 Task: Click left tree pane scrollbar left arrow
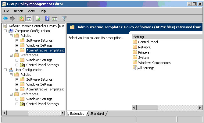pos(4,113)
